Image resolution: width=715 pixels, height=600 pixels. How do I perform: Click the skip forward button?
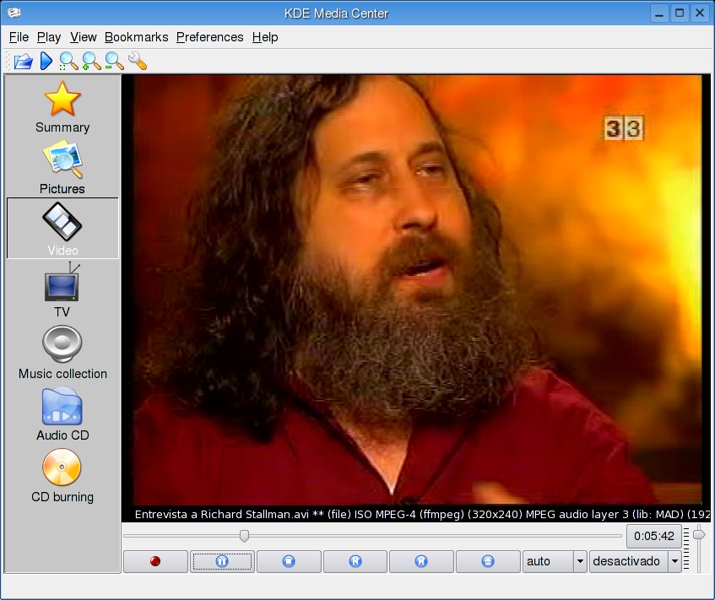point(421,561)
